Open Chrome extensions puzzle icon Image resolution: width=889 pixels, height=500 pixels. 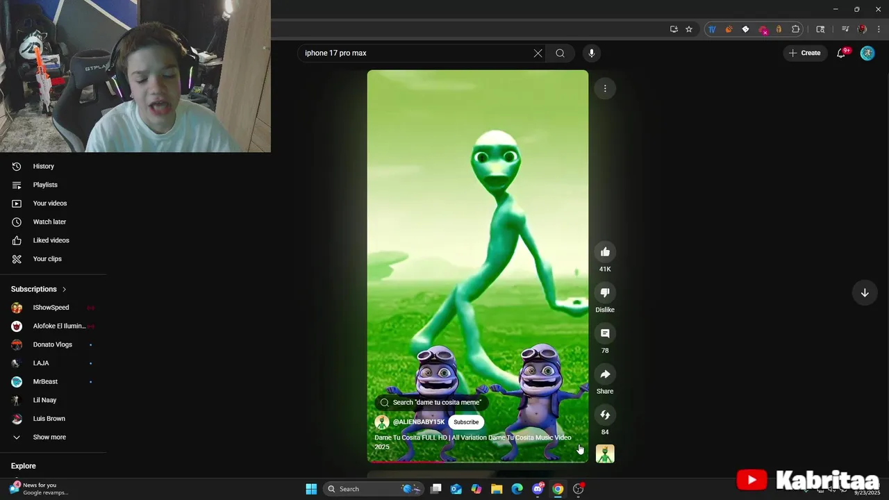pyautogui.click(x=795, y=29)
